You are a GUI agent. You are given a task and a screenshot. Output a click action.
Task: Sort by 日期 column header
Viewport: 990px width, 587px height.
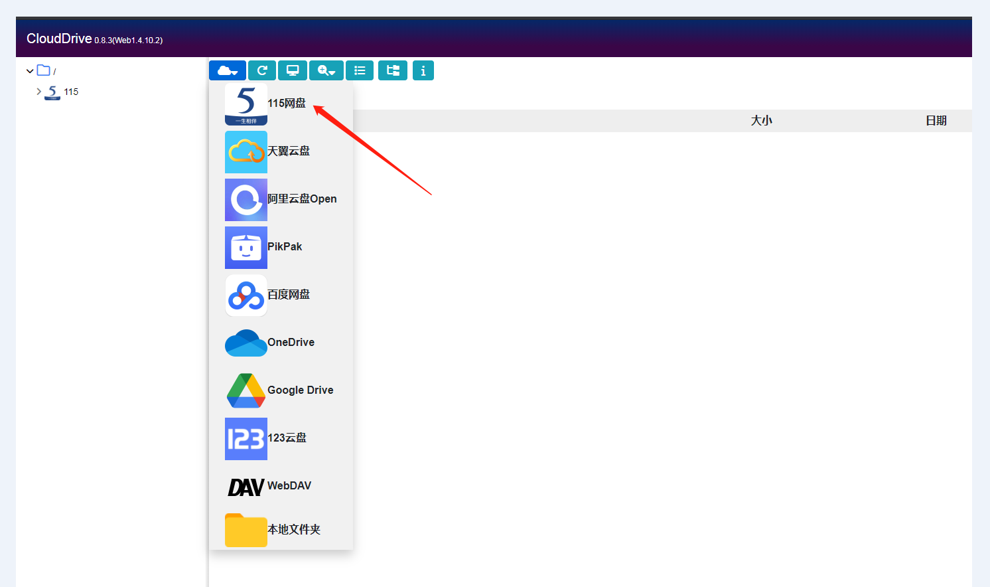point(936,120)
